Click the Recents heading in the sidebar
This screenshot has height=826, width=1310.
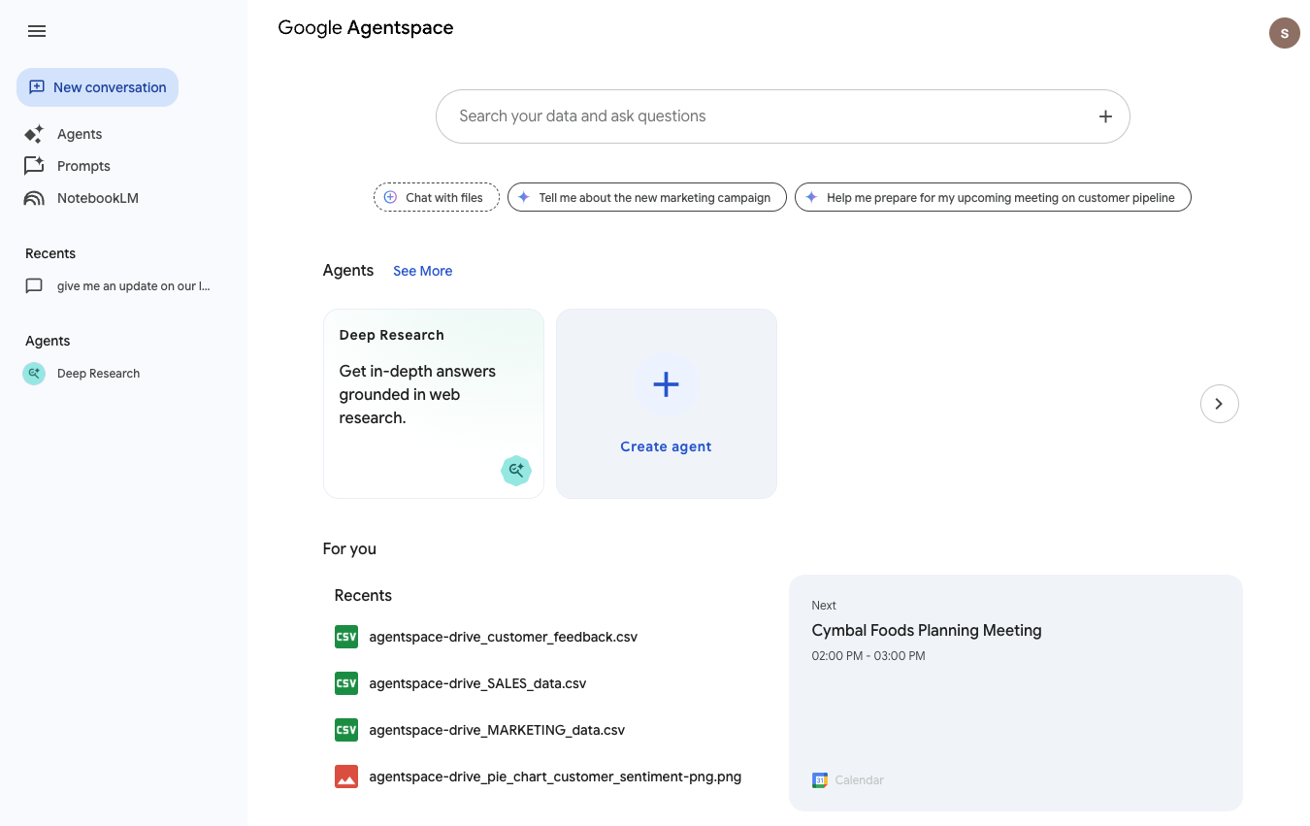coord(50,253)
